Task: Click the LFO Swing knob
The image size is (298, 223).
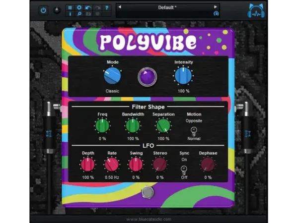Action: point(136,165)
